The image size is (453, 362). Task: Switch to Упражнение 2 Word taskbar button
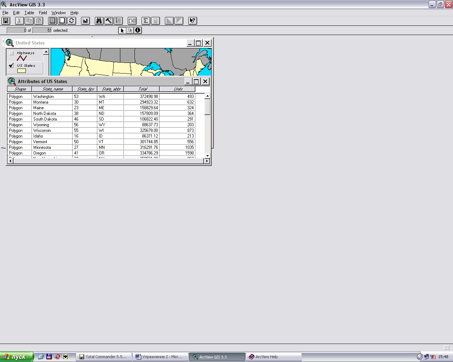160,357
